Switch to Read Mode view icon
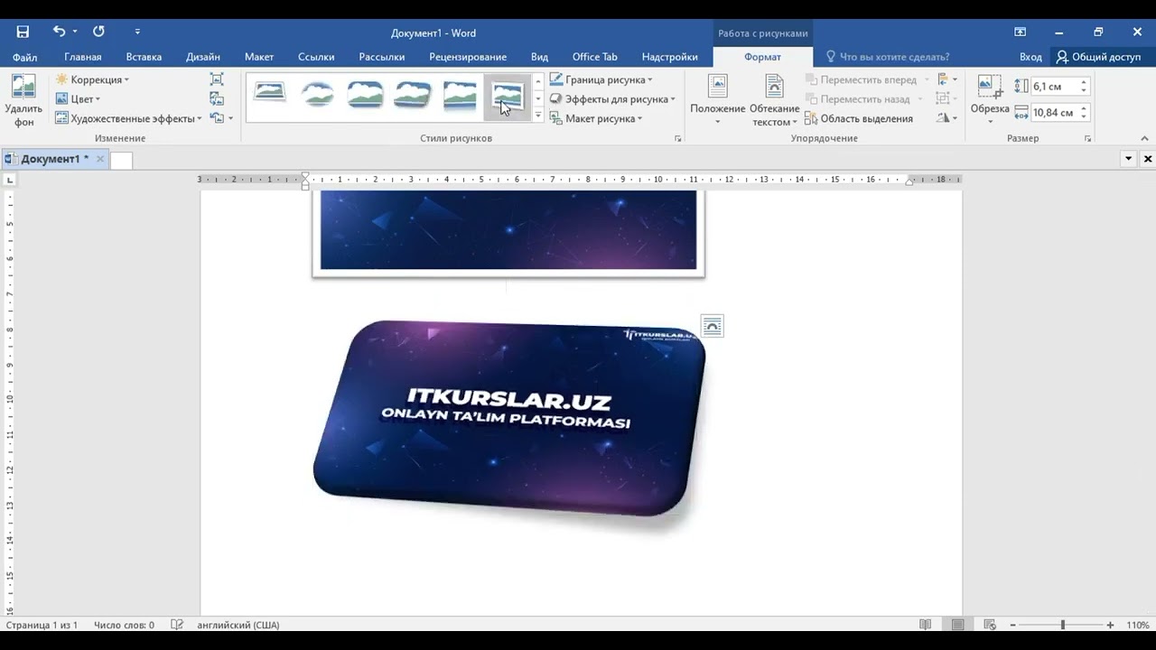Viewport: 1156px width, 650px height. pyautogui.click(x=926, y=625)
